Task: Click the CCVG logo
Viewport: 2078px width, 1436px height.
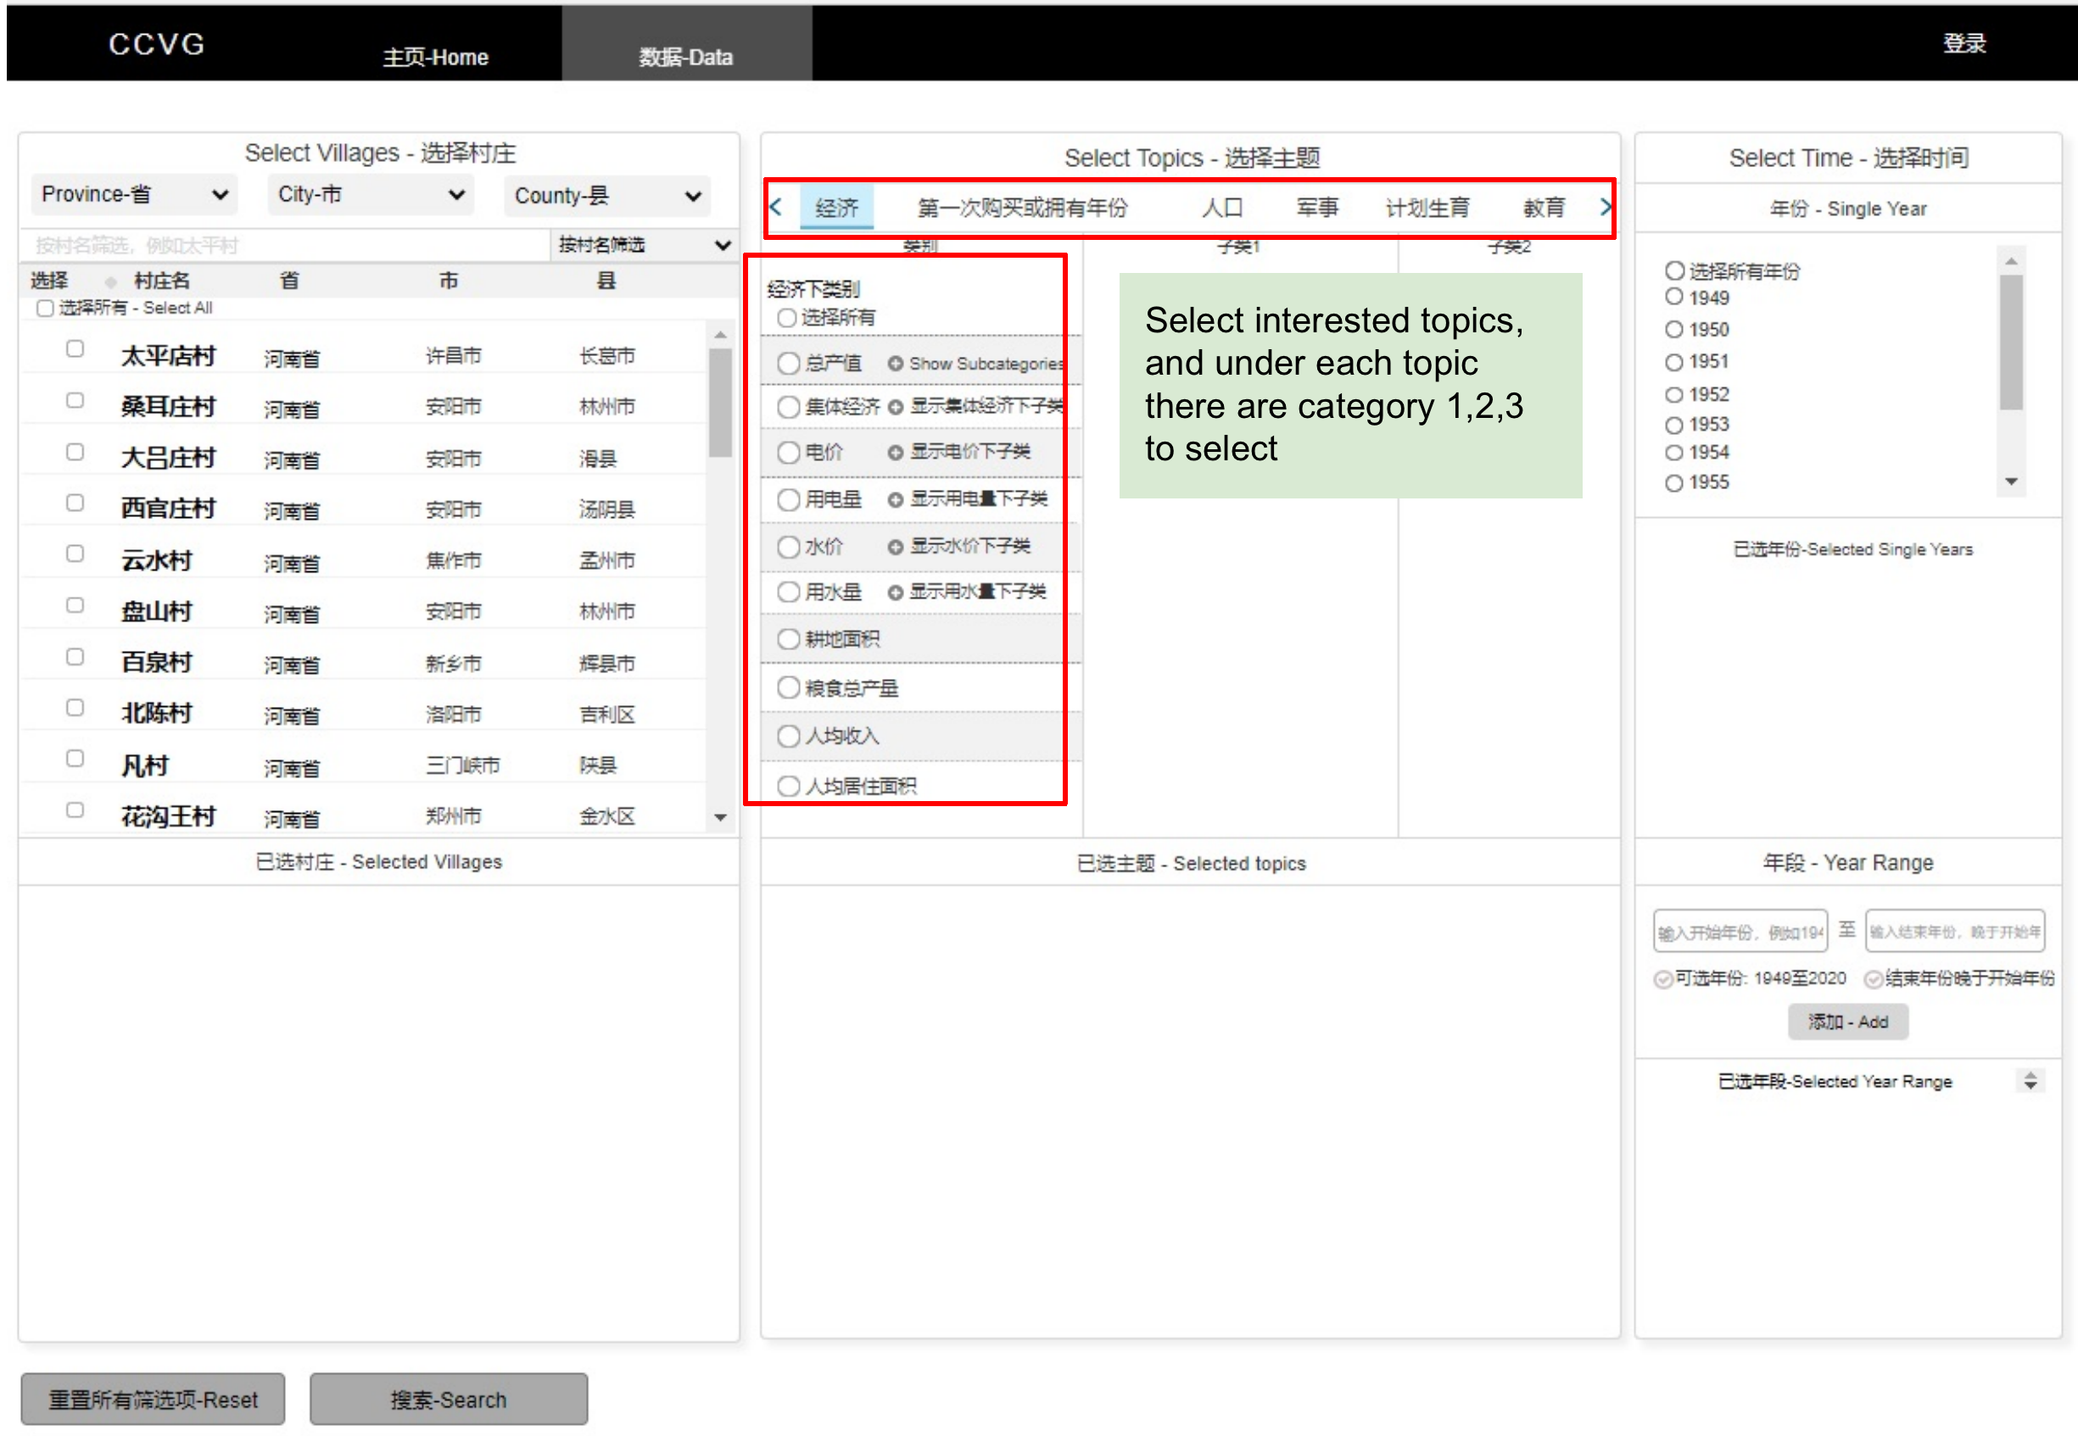Action: (157, 43)
